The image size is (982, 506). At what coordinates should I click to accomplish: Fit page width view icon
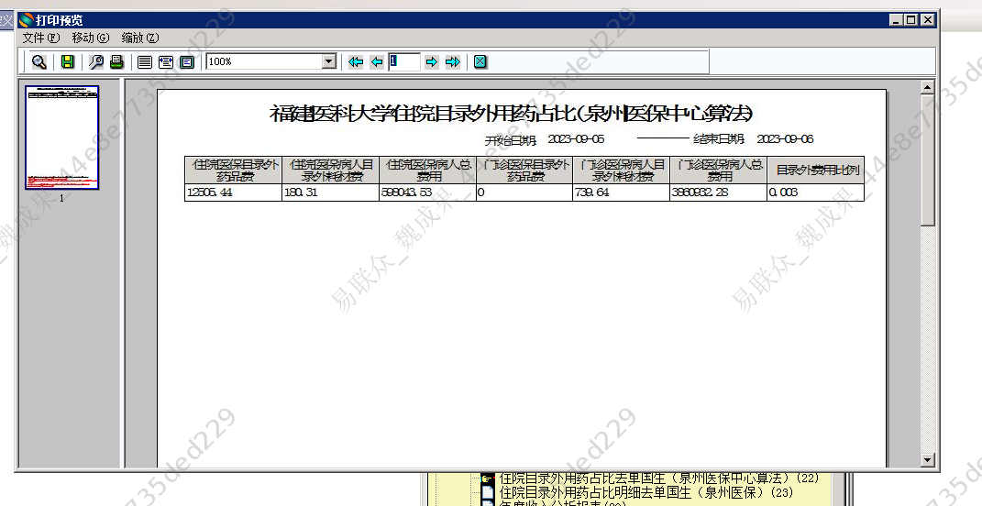166,61
